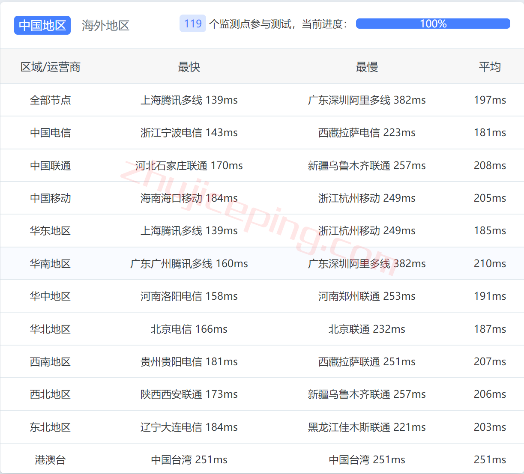Screen dimensions: 524x474
Task: Click 辽宁大连电信 184ms cell
Action: pos(189,427)
